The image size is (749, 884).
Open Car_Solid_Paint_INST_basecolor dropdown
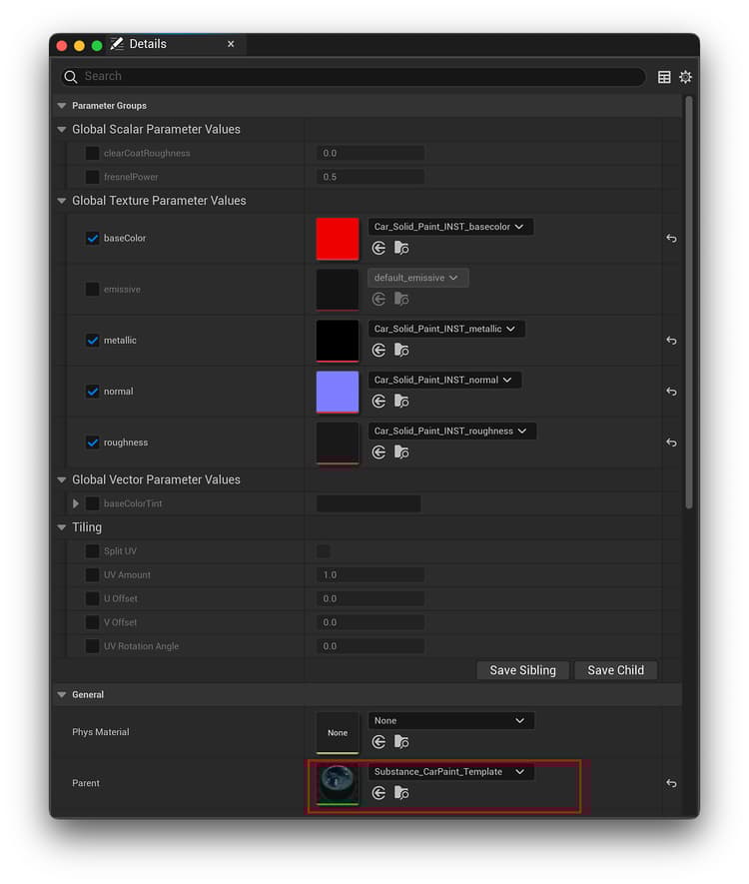pyautogui.click(x=449, y=227)
